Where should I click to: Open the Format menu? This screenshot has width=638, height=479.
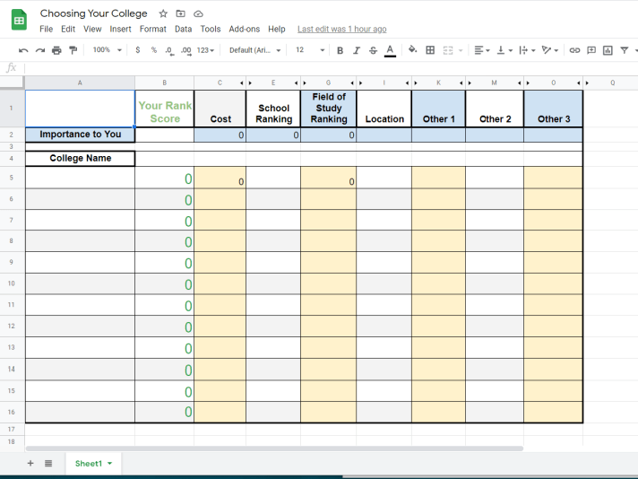pyautogui.click(x=152, y=29)
